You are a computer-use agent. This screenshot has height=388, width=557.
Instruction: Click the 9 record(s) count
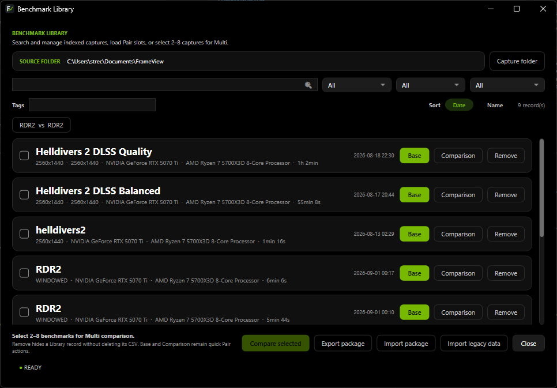[531, 105]
